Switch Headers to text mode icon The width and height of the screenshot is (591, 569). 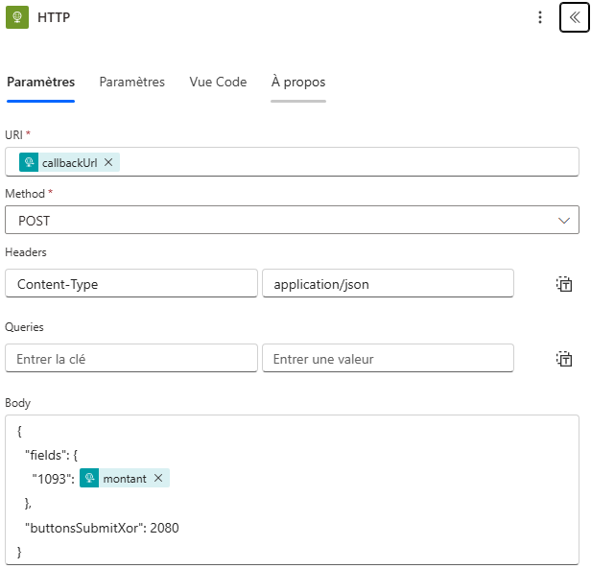tap(564, 284)
